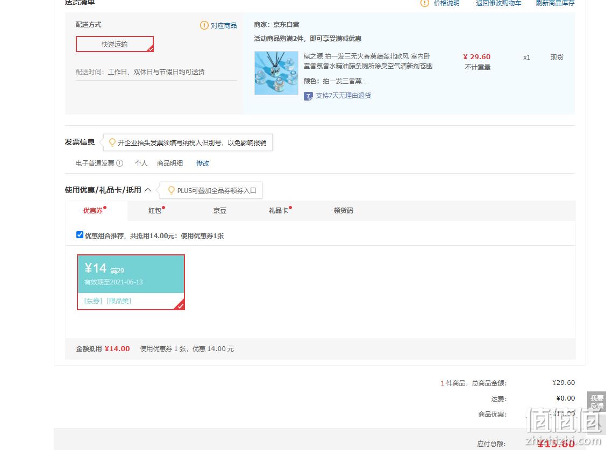Click 刷新商品库存 link
Screen dimensions: 606x450
[x=555, y=3]
